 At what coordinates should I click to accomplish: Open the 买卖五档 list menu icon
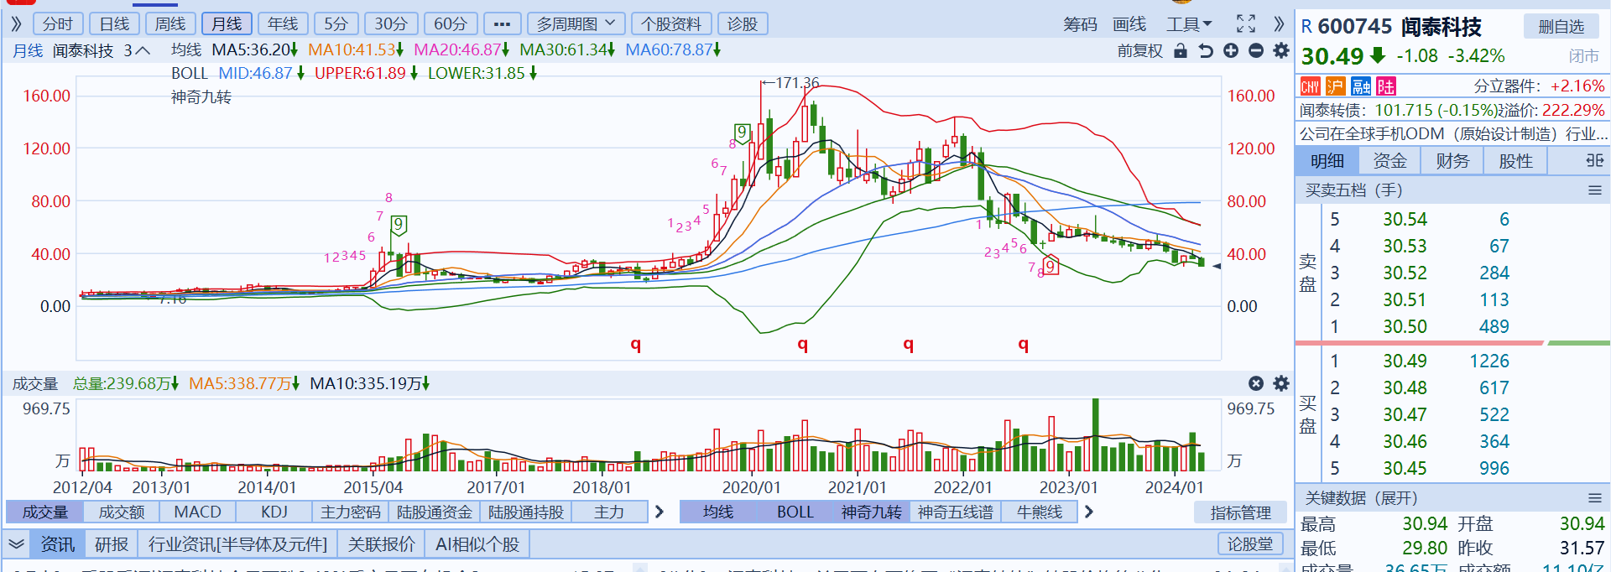pyautogui.click(x=1594, y=190)
